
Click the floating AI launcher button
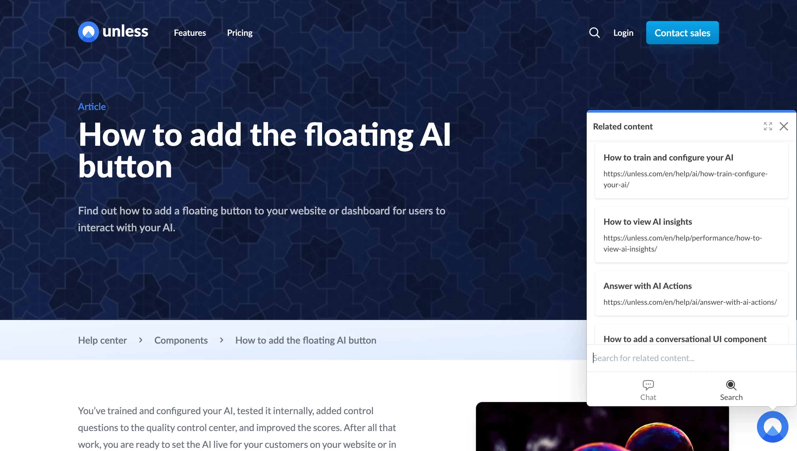click(x=772, y=427)
